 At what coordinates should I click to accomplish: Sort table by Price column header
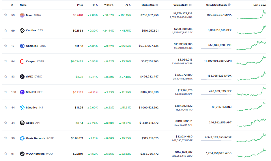80,5
